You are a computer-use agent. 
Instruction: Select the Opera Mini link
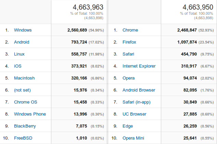point(133,138)
